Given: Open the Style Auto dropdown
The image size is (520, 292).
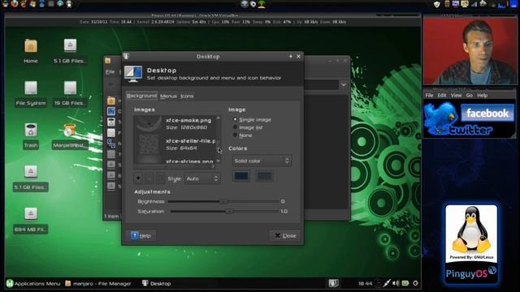Looking at the screenshot, I should click(x=202, y=178).
